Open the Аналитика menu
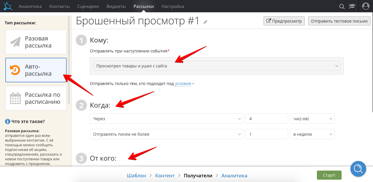Screen dimensions: 373x182 click(30, 6)
